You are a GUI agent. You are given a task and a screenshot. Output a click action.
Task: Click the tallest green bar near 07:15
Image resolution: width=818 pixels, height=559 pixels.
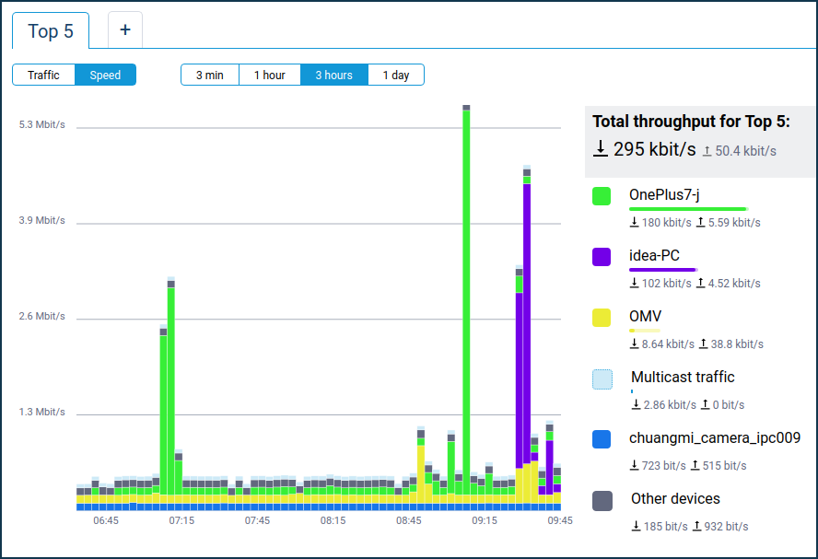171,391
